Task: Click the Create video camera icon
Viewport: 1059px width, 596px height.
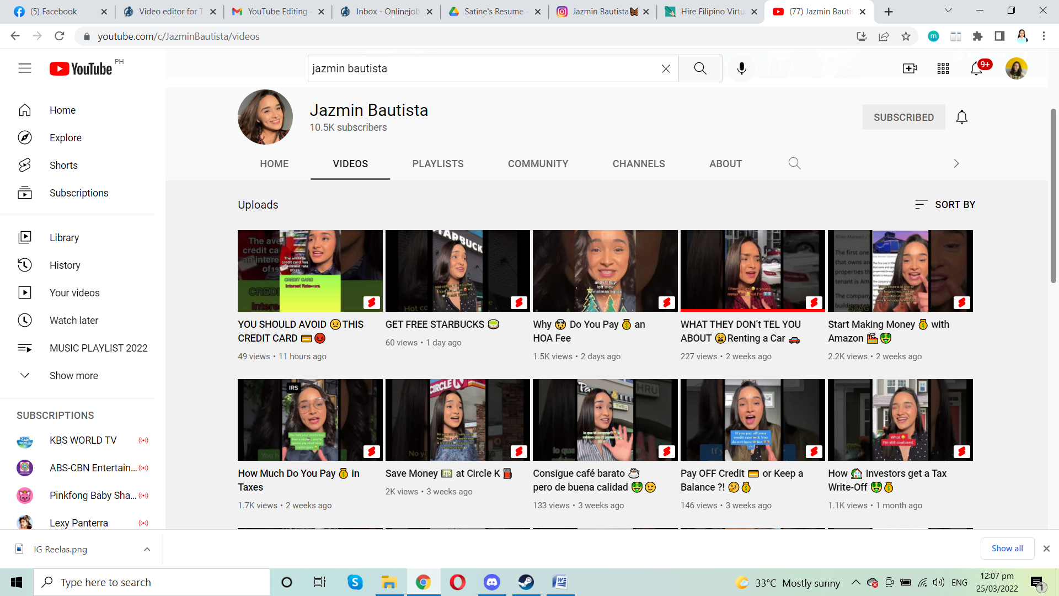Action: (x=910, y=68)
